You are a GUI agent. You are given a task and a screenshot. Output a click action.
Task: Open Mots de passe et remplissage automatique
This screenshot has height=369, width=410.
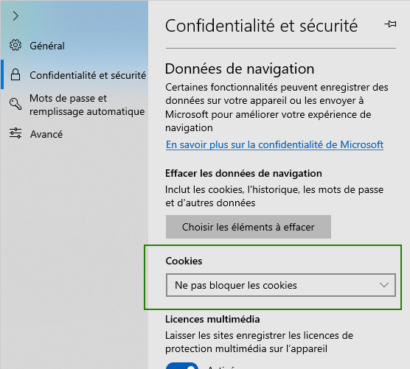pos(87,105)
